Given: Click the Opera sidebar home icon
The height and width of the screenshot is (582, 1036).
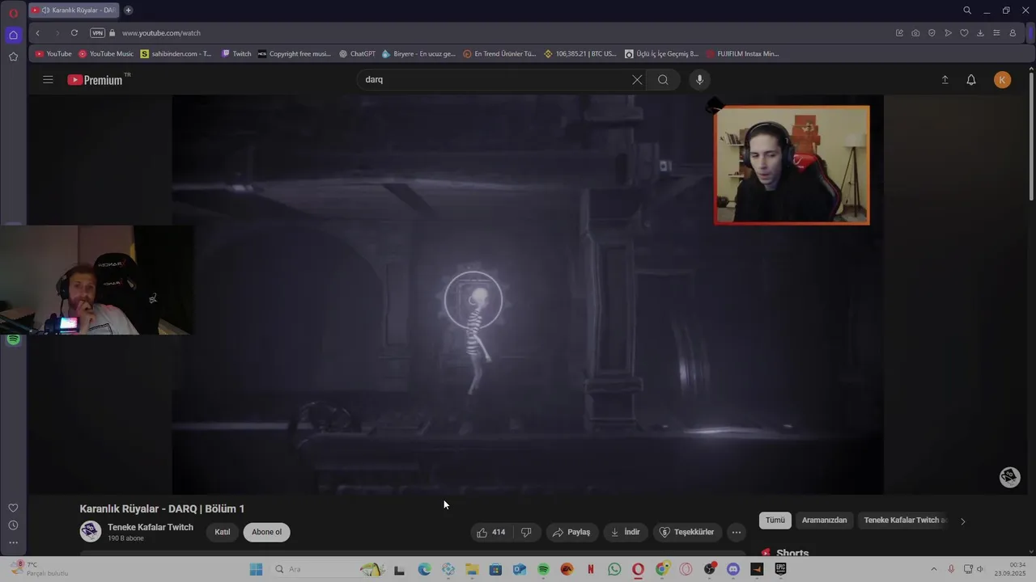Looking at the screenshot, I should (13, 35).
